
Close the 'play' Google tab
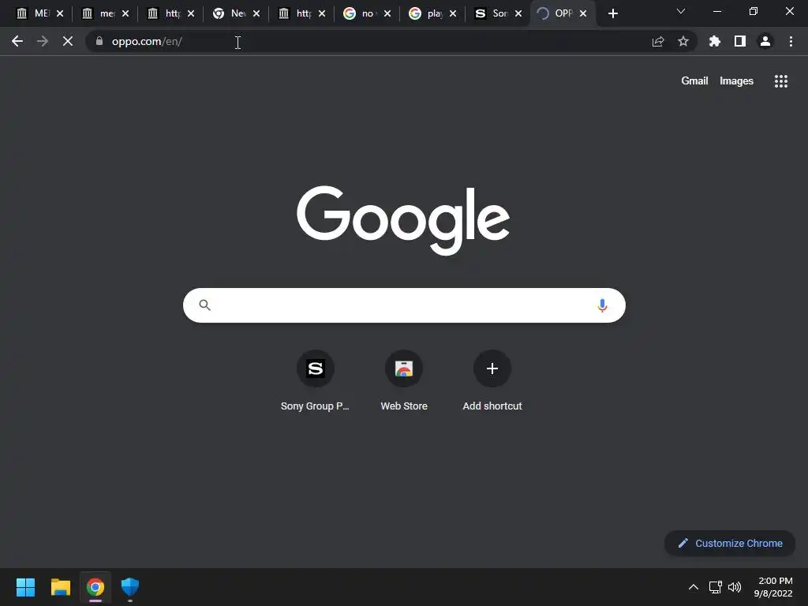[x=453, y=13]
